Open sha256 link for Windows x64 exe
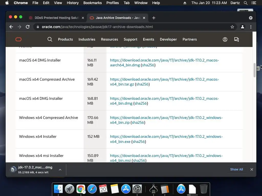Image resolution: width=262 pixels, height=196 pixels. tap(139, 141)
